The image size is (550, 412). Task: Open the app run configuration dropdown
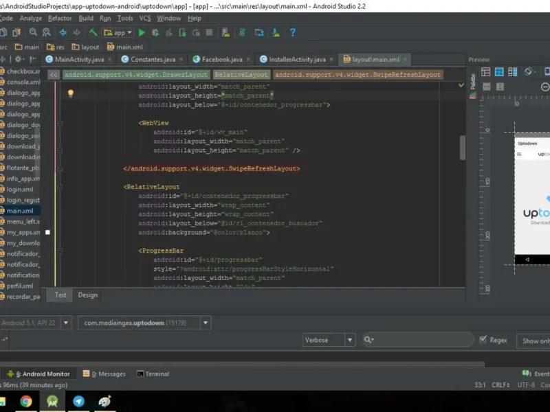click(118, 32)
